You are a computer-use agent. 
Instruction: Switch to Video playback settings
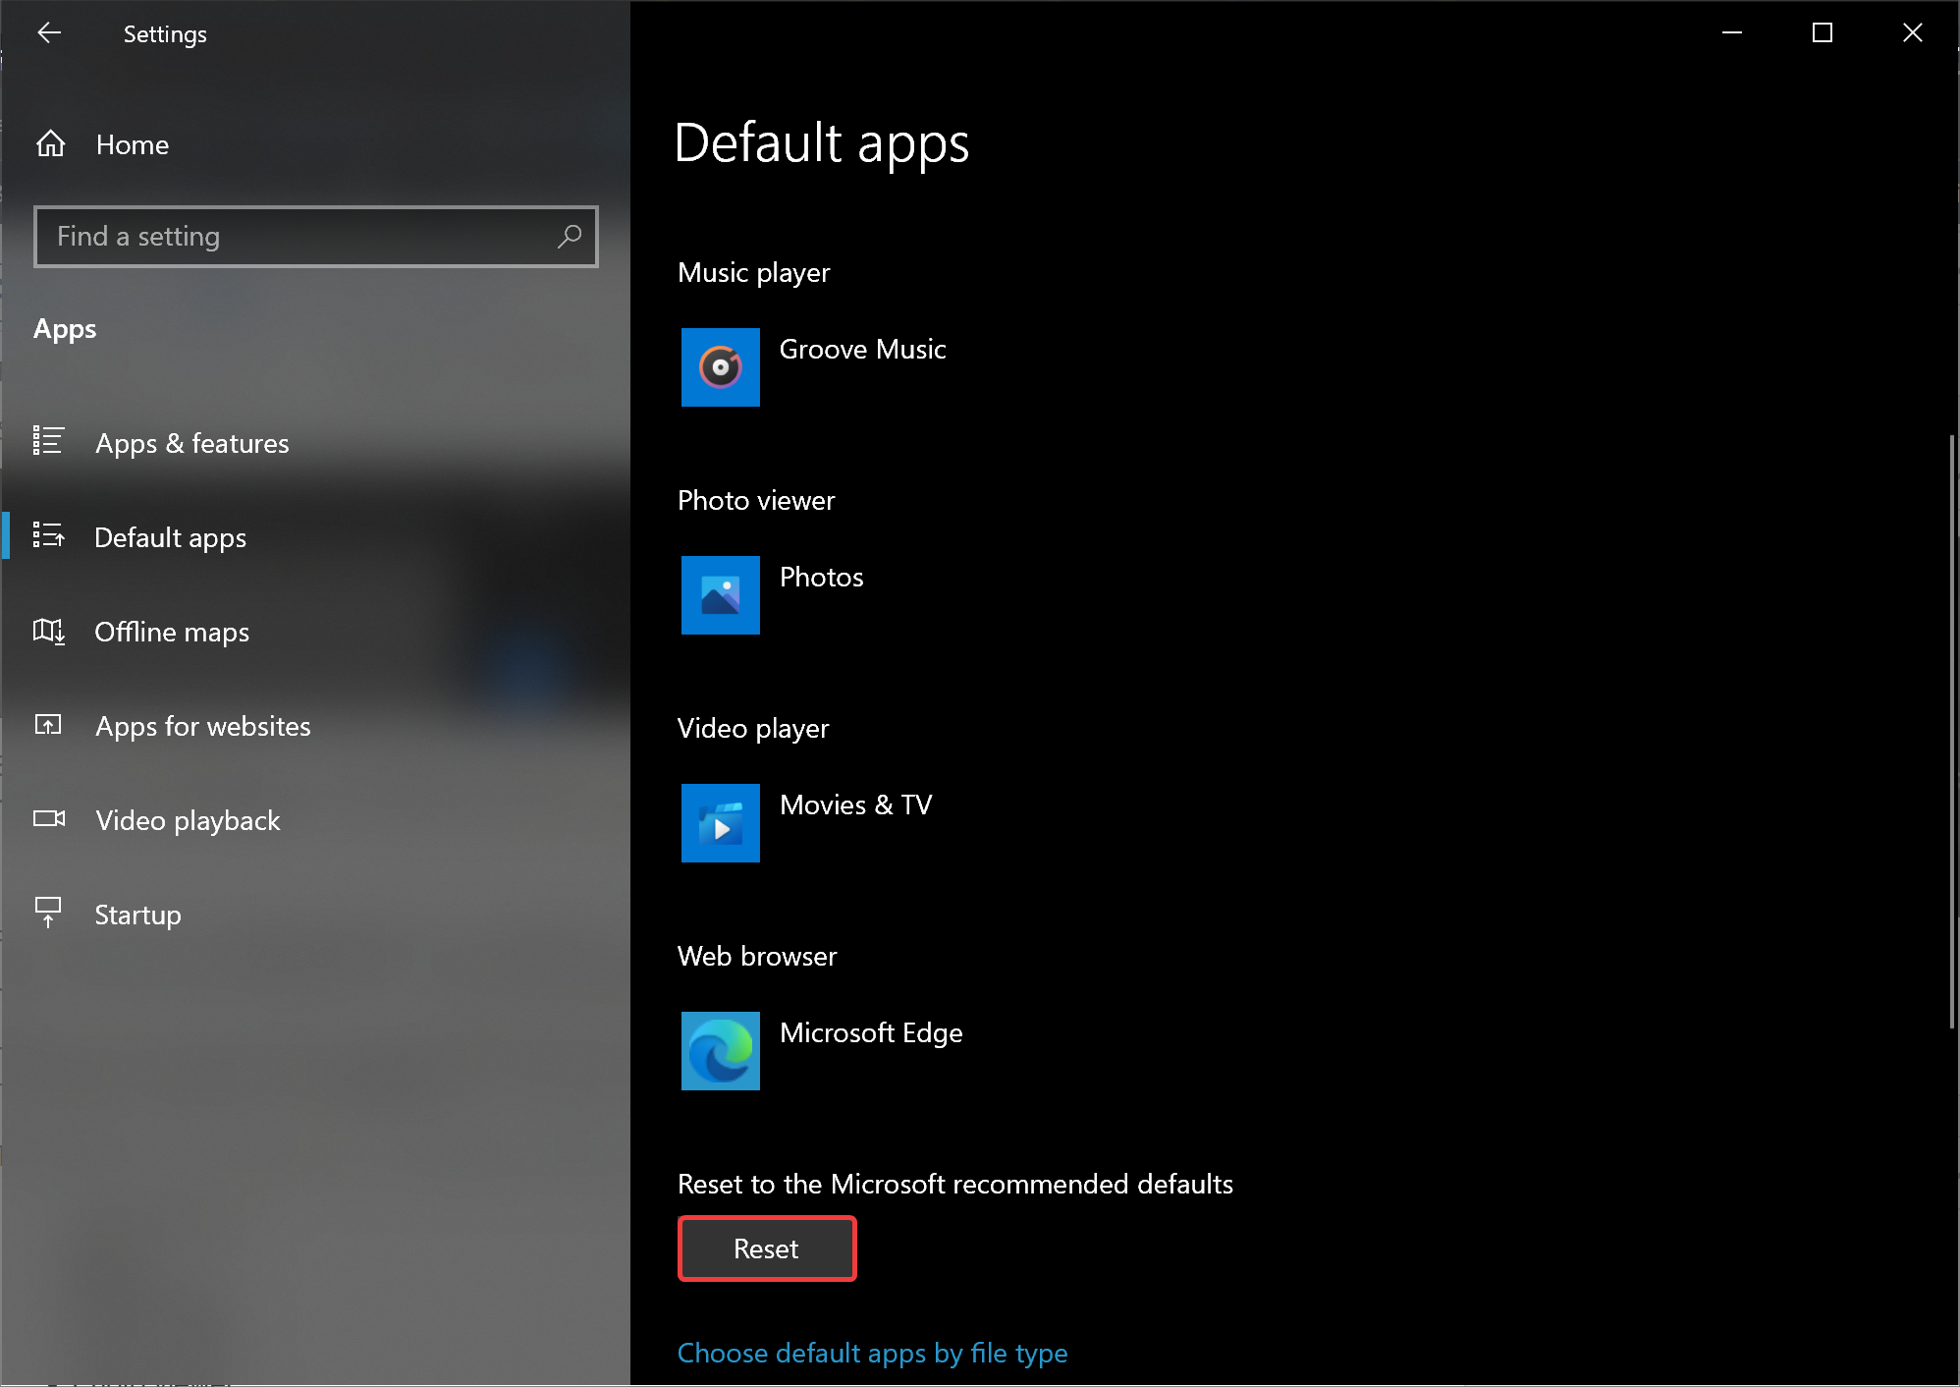[315, 820]
